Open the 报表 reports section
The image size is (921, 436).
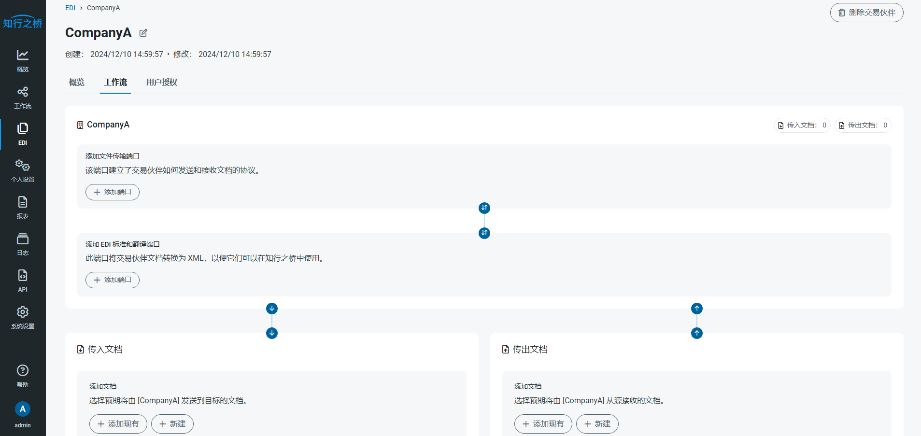click(23, 207)
